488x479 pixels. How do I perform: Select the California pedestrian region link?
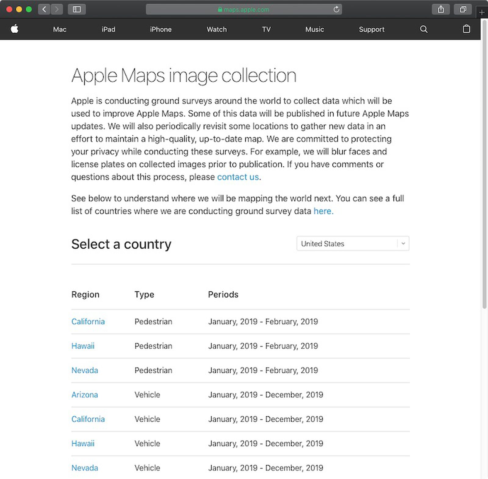[x=88, y=321]
